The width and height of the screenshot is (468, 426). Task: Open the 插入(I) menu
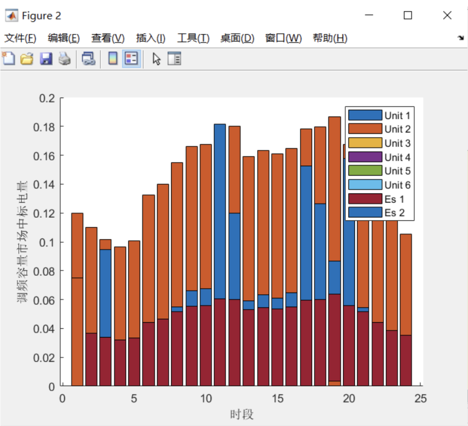tap(151, 38)
